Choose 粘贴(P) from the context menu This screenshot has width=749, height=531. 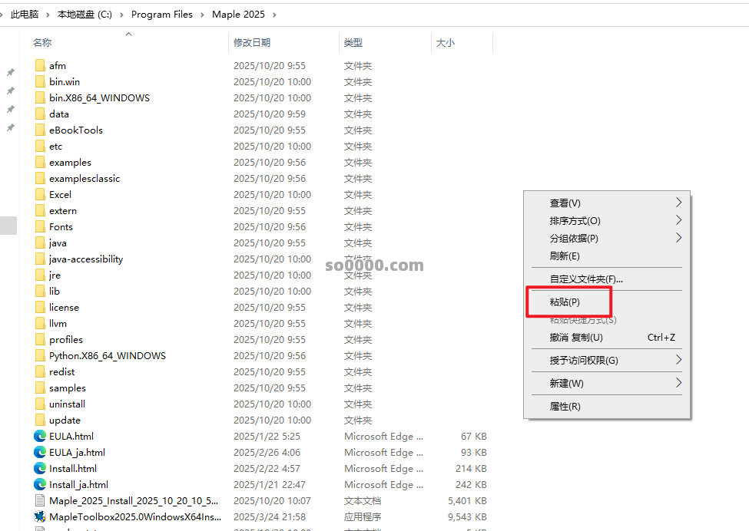[565, 302]
